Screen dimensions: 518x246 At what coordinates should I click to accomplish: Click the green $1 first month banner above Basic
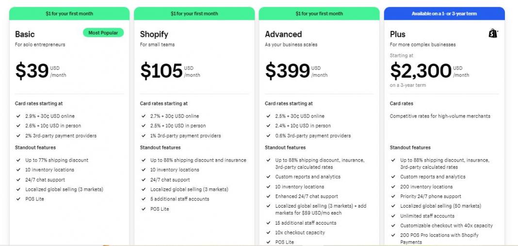coord(69,14)
